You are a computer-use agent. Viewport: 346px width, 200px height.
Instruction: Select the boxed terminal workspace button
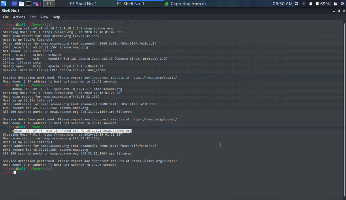pyautogui.click(x=49, y=4)
